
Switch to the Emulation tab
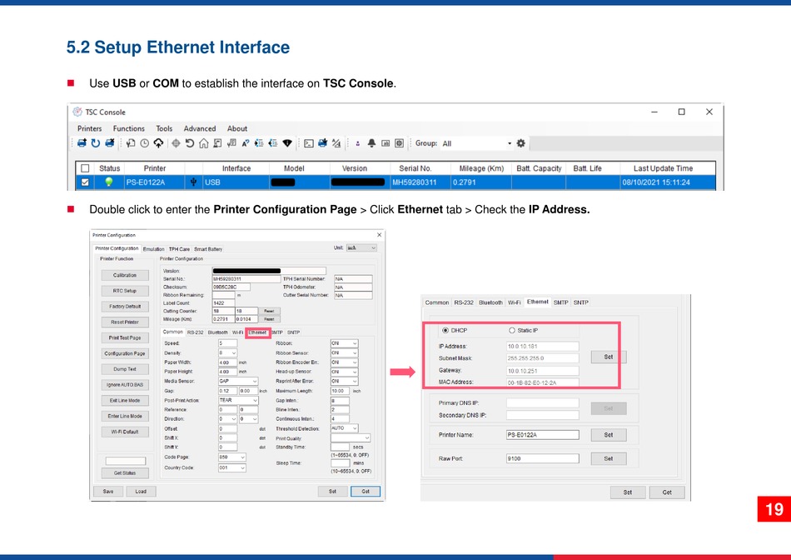[153, 249]
